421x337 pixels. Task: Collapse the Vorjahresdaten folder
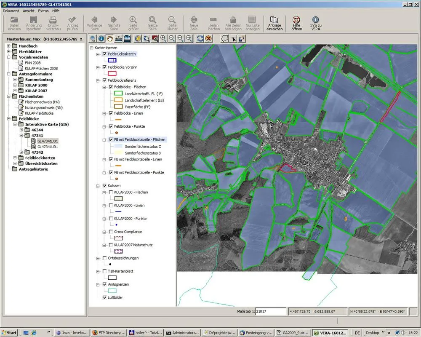pos(8,57)
